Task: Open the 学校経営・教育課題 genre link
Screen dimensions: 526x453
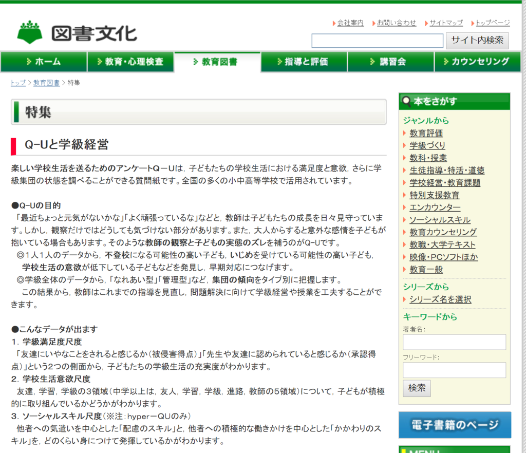Action: 445,183
